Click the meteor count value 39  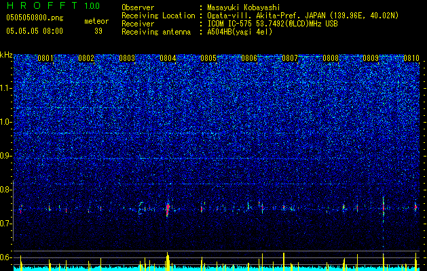[98, 31]
